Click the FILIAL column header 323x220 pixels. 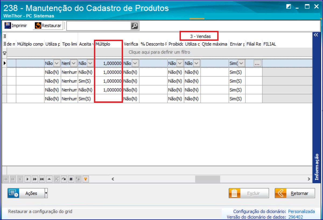click(287, 44)
